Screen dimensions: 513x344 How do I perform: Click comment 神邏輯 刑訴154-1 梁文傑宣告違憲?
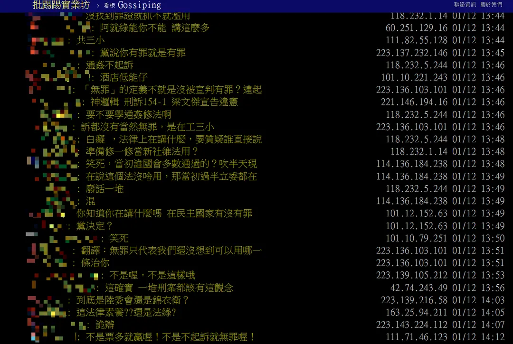pyautogui.click(x=164, y=102)
